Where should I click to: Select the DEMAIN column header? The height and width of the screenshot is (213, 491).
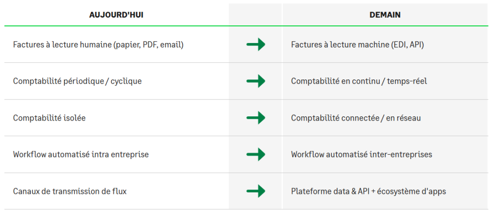tap(385, 15)
